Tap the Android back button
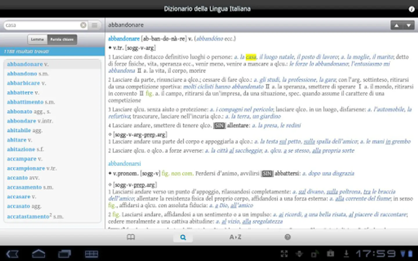The image size is (418, 261). click(x=12, y=254)
